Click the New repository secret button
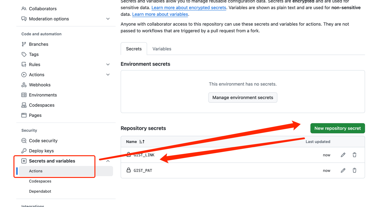 (337, 128)
